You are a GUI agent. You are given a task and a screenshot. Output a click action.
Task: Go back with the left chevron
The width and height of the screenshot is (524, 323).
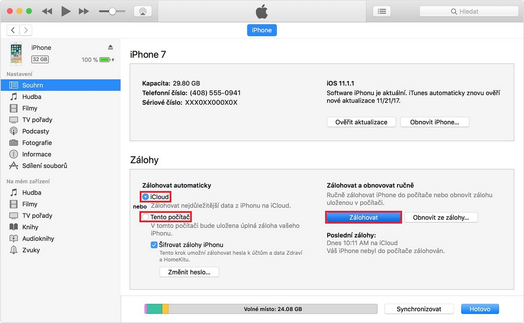(13, 30)
